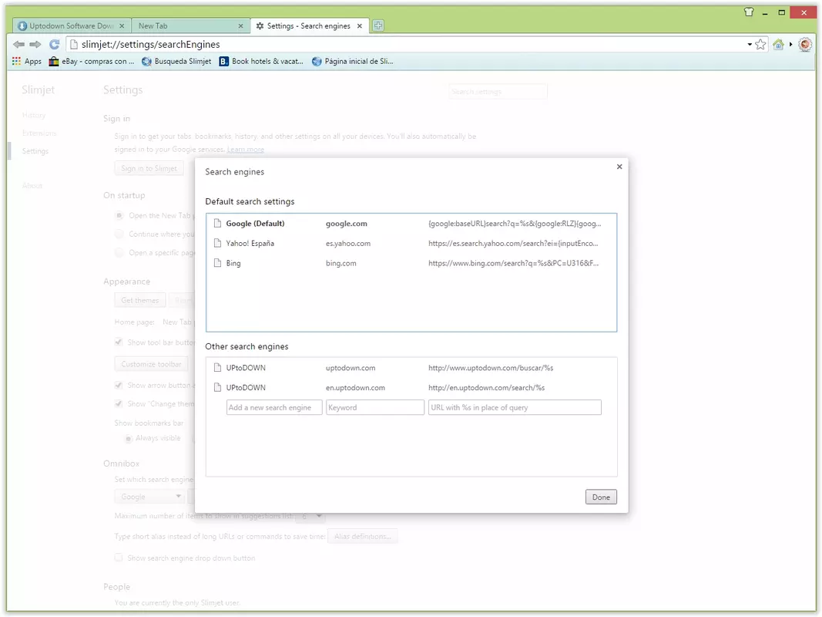Screen dimensions: 822x617
Task: Select Google (Default) search engine row
Action: (x=411, y=224)
